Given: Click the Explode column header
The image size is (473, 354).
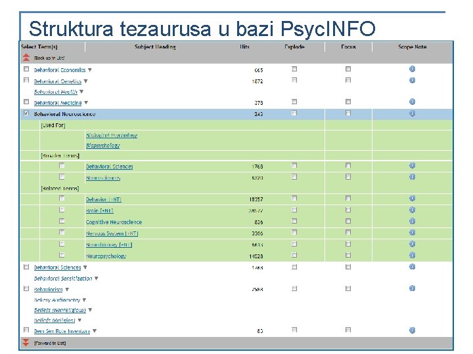Looking at the screenshot, I should click(x=294, y=47).
